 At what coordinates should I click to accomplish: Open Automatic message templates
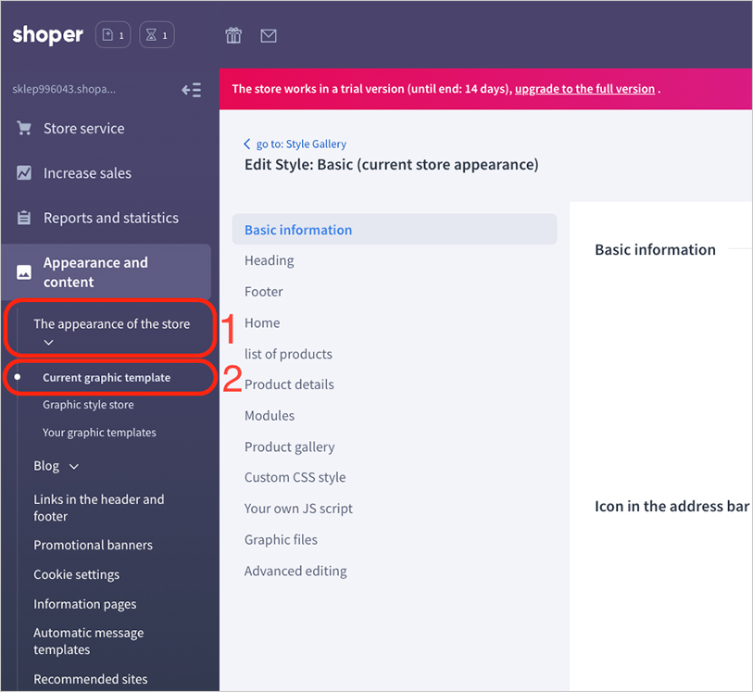(x=88, y=641)
